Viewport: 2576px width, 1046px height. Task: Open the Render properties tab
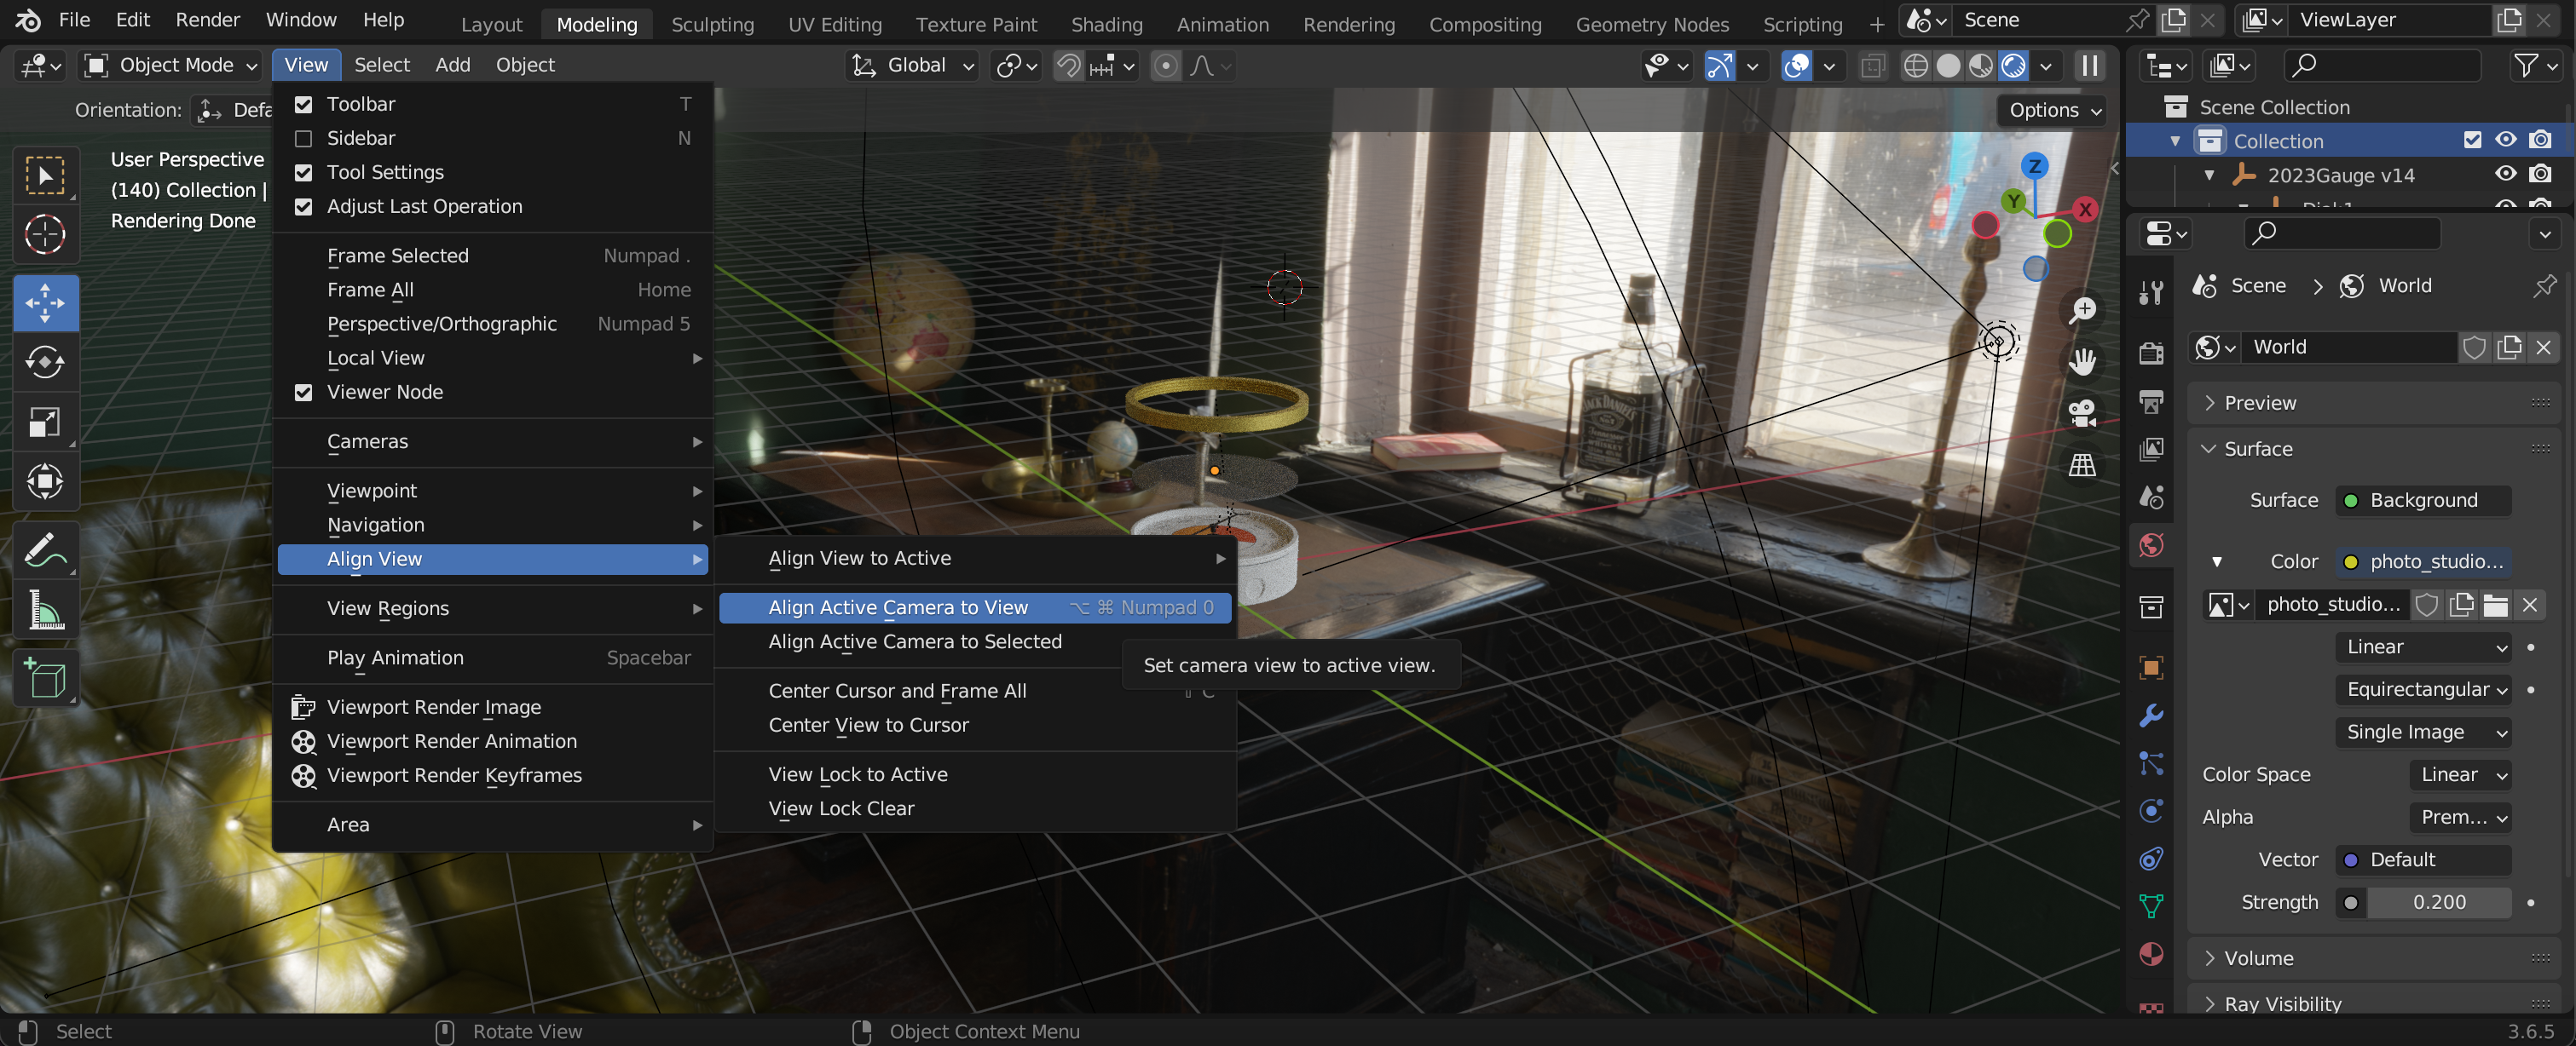coord(2151,353)
